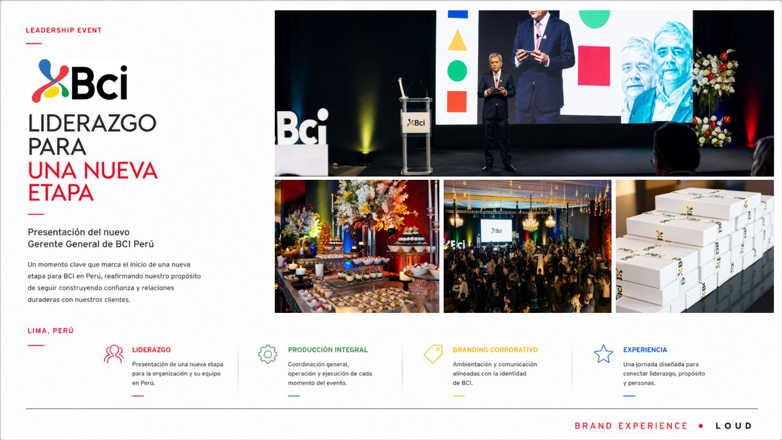Screen dimensions: 782x440
Task: Click the Liderazgo people icon
Action: (x=113, y=354)
